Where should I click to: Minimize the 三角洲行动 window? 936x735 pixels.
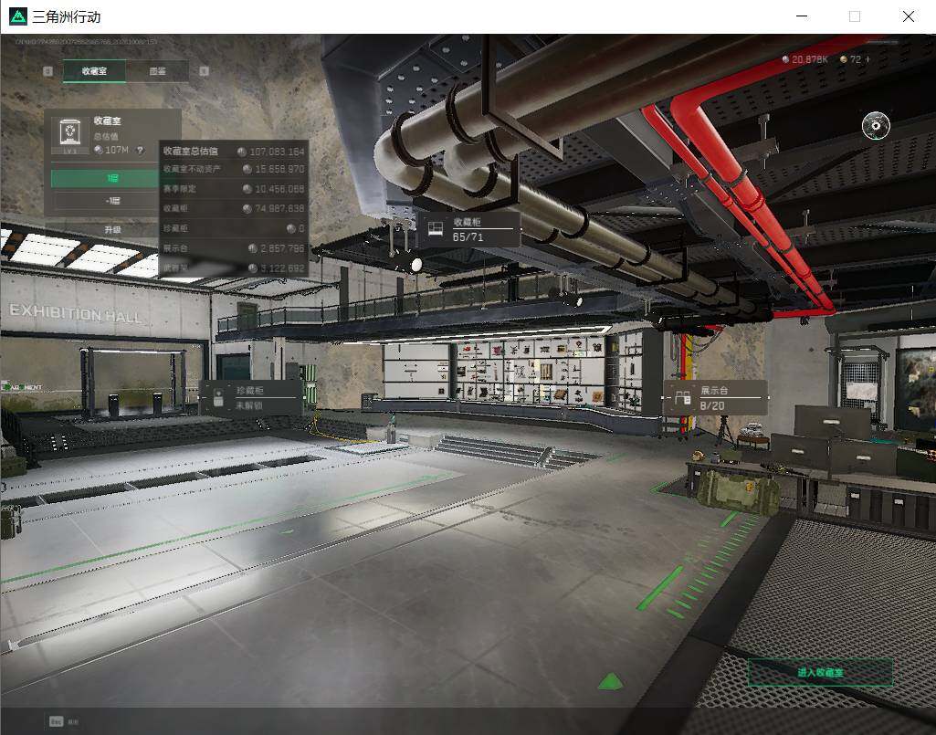[x=803, y=16]
